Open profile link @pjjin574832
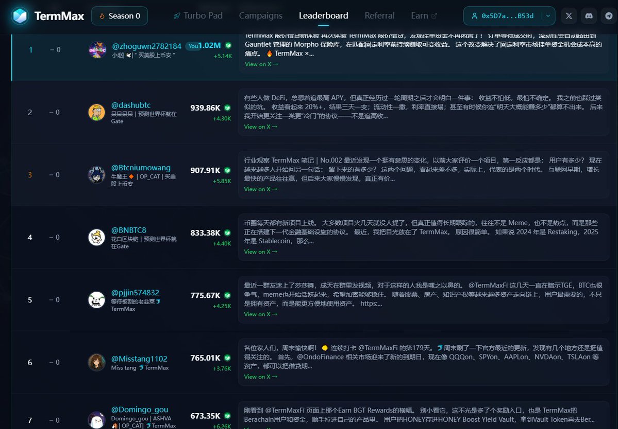Screen dimensions: 618x429 coord(135,293)
